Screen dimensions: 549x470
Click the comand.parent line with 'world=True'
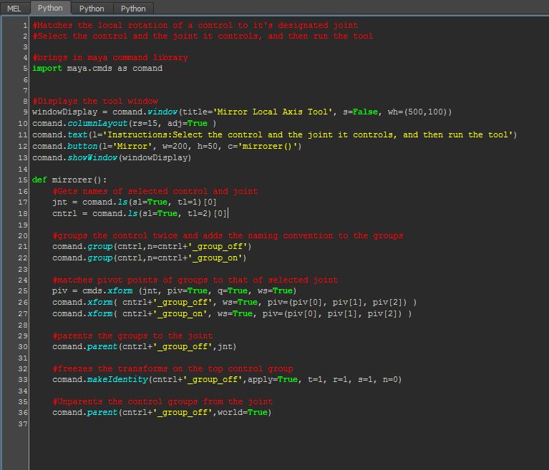pyautogui.click(x=162, y=412)
